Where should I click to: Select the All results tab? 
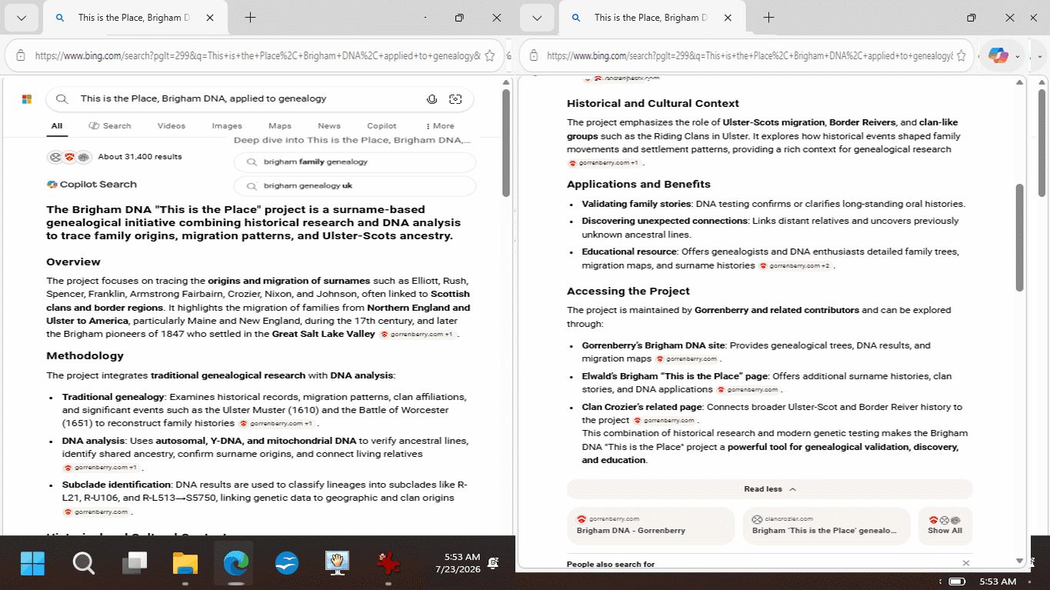[x=57, y=125]
